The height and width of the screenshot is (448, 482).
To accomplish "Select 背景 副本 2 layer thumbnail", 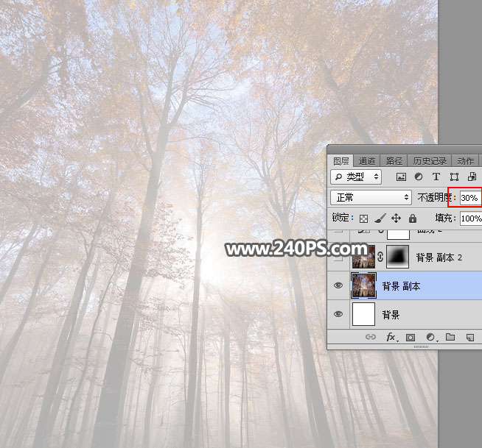I will (363, 257).
